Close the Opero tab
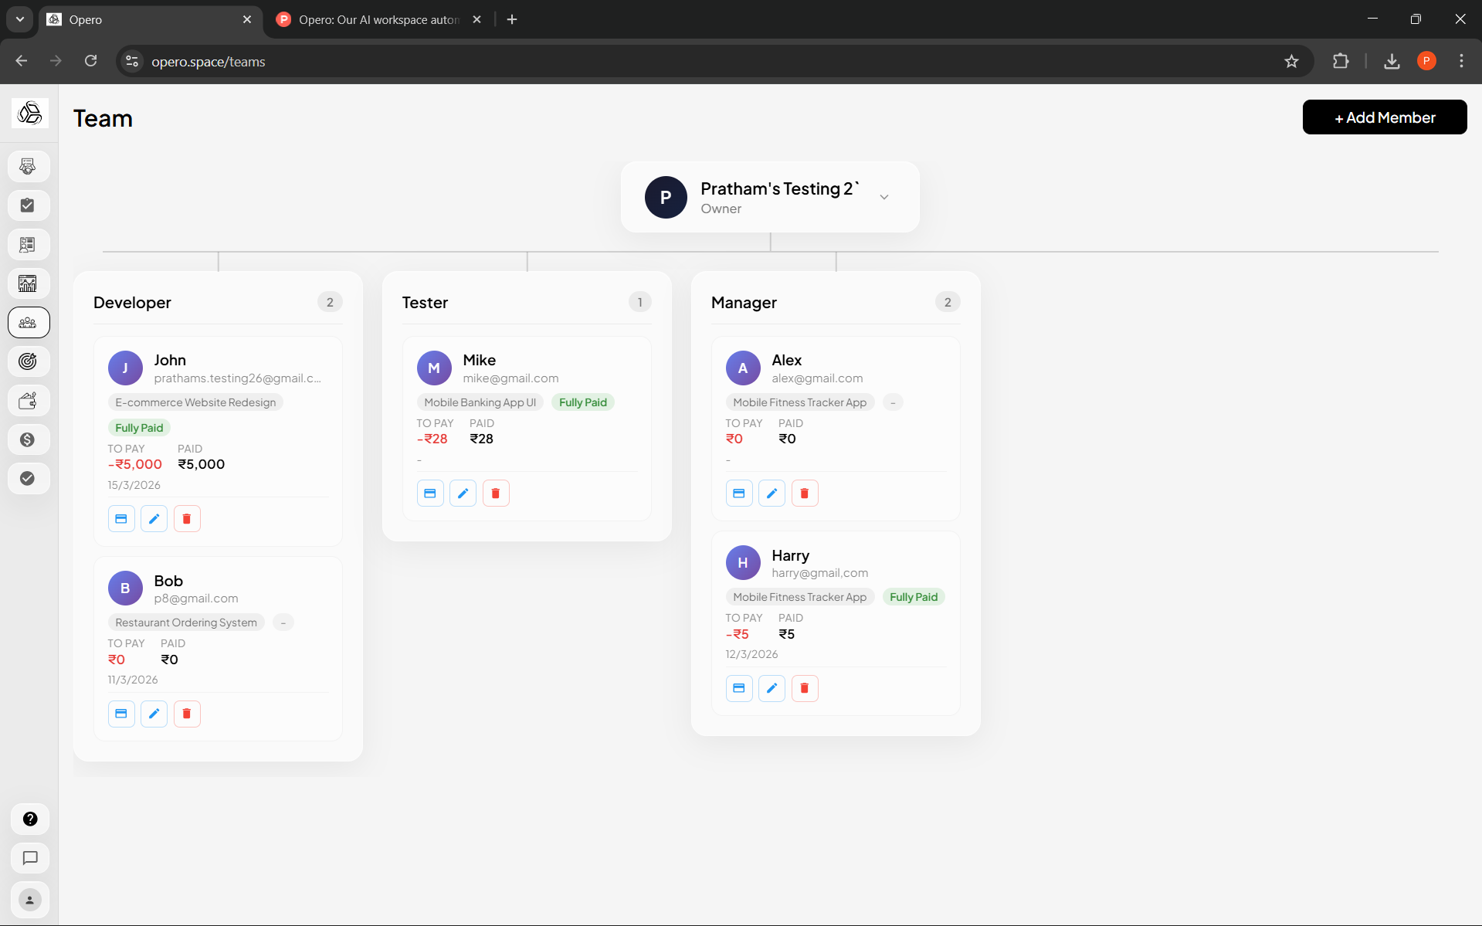This screenshot has width=1482, height=926. [x=247, y=19]
